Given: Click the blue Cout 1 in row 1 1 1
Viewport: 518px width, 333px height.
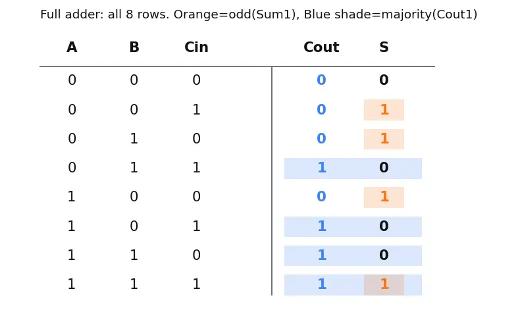Looking at the screenshot, I should [322, 284].
